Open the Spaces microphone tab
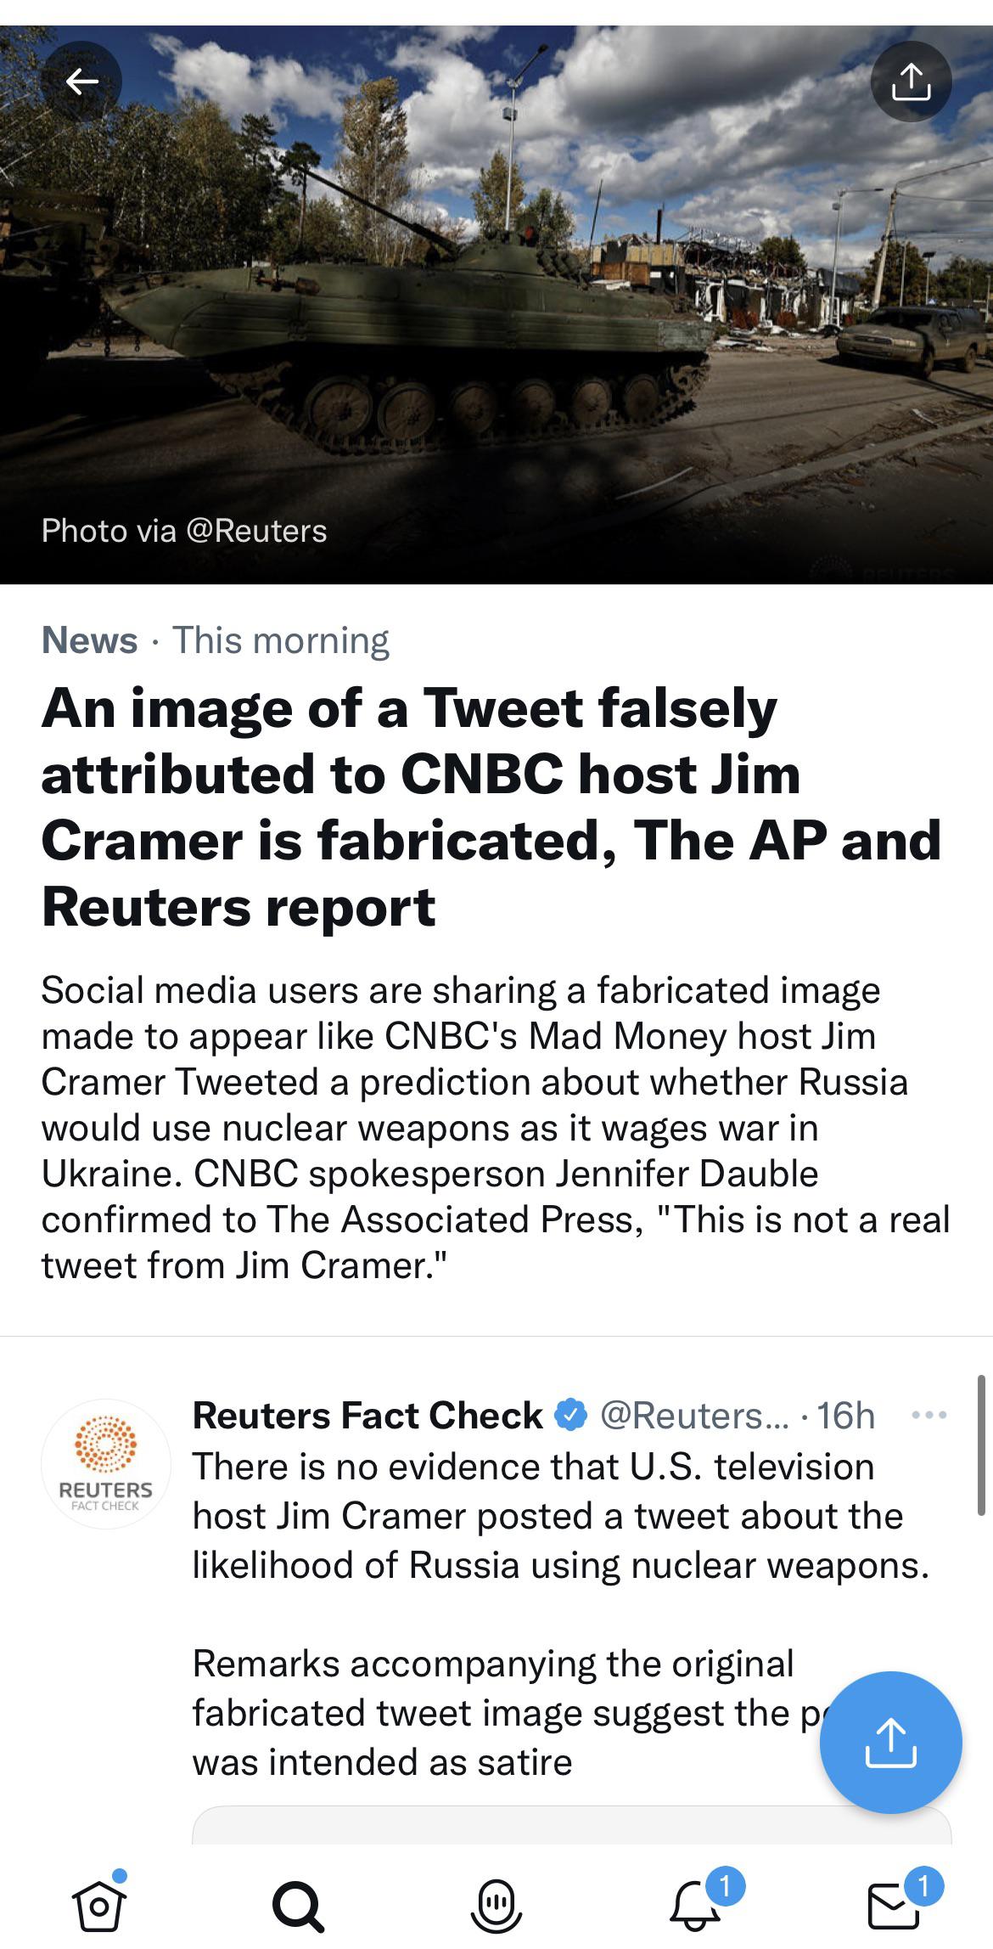 496,1906
